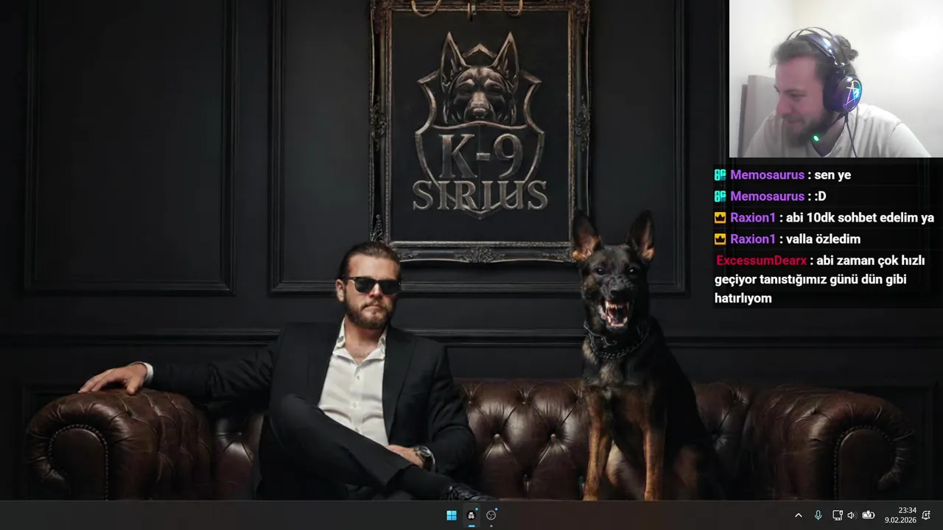This screenshot has width=943, height=530.
Task: Open the notification bell icon
Action: click(926, 515)
